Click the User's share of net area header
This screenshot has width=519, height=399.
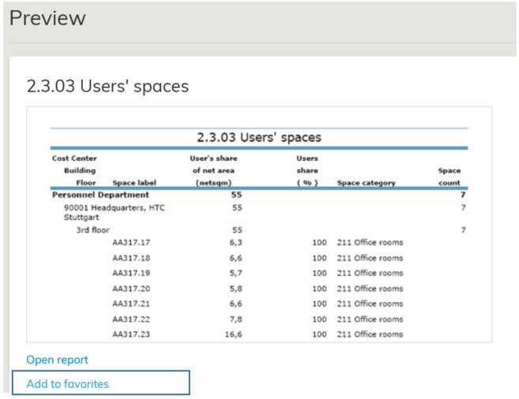pyautogui.click(x=213, y=170)
